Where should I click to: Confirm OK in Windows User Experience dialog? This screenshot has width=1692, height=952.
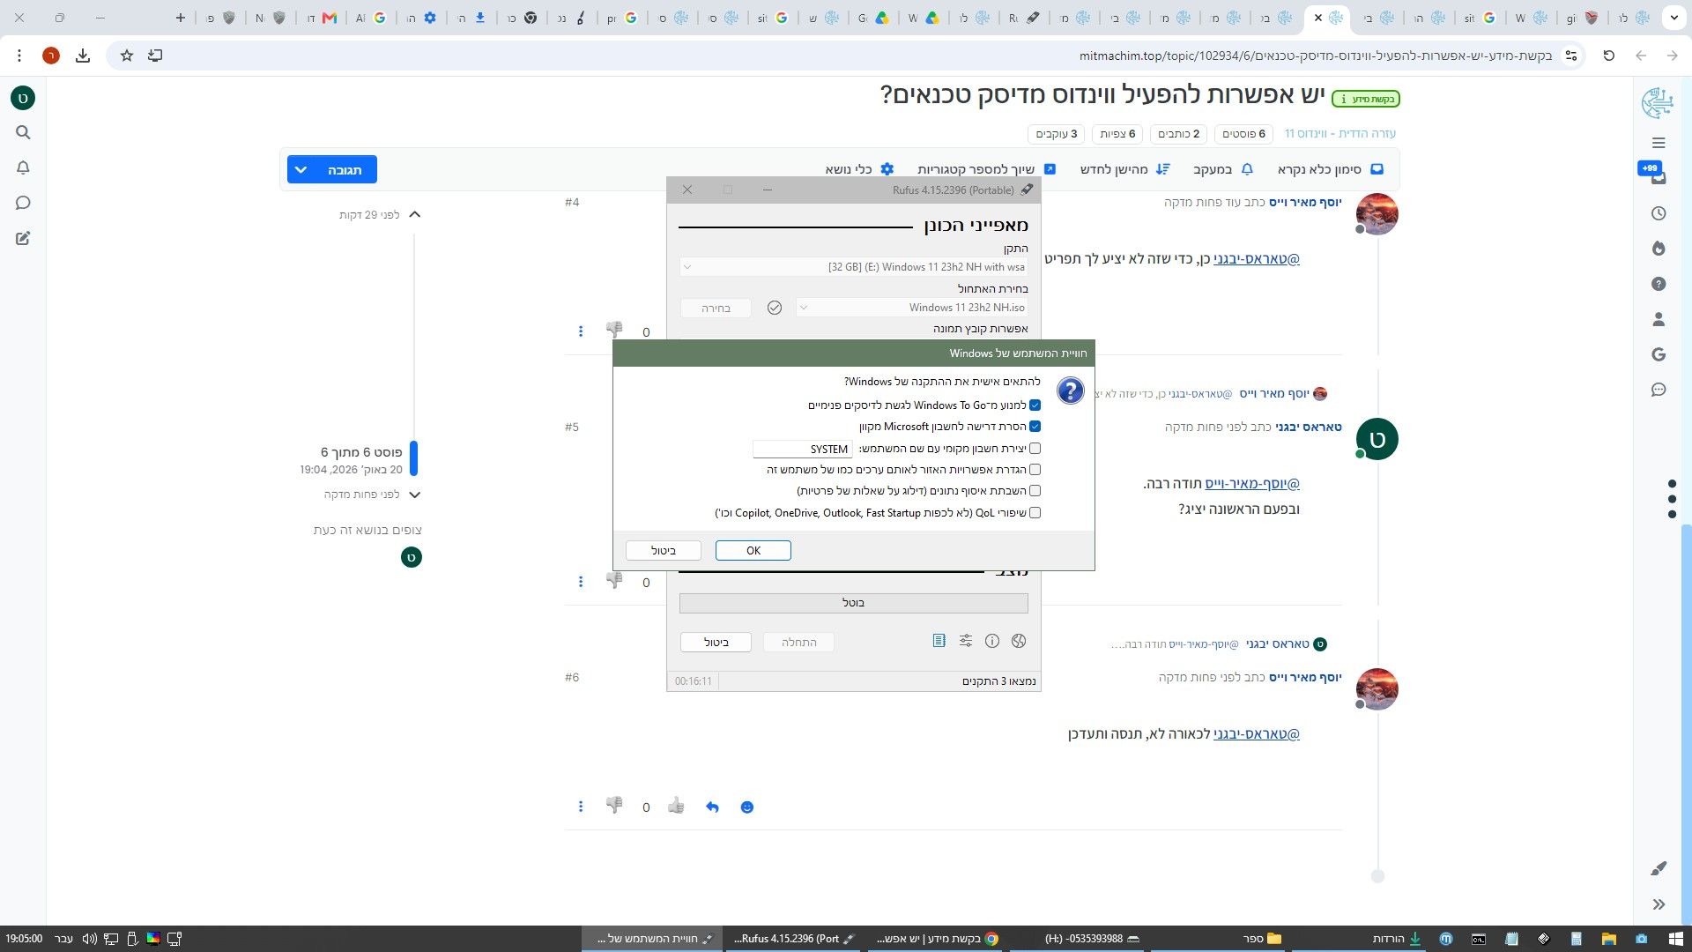point(753,550)
